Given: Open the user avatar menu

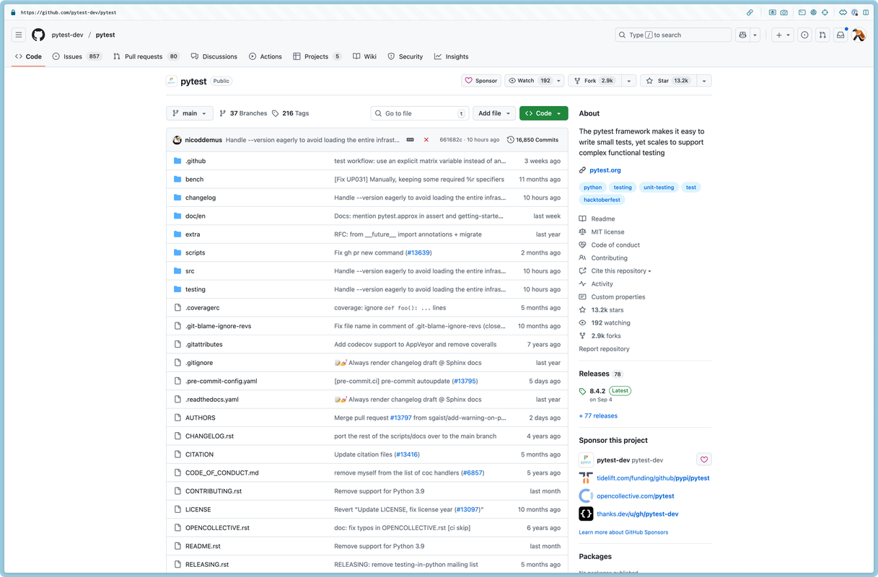Looking at the screenshot, I should (x=859, y=35).
